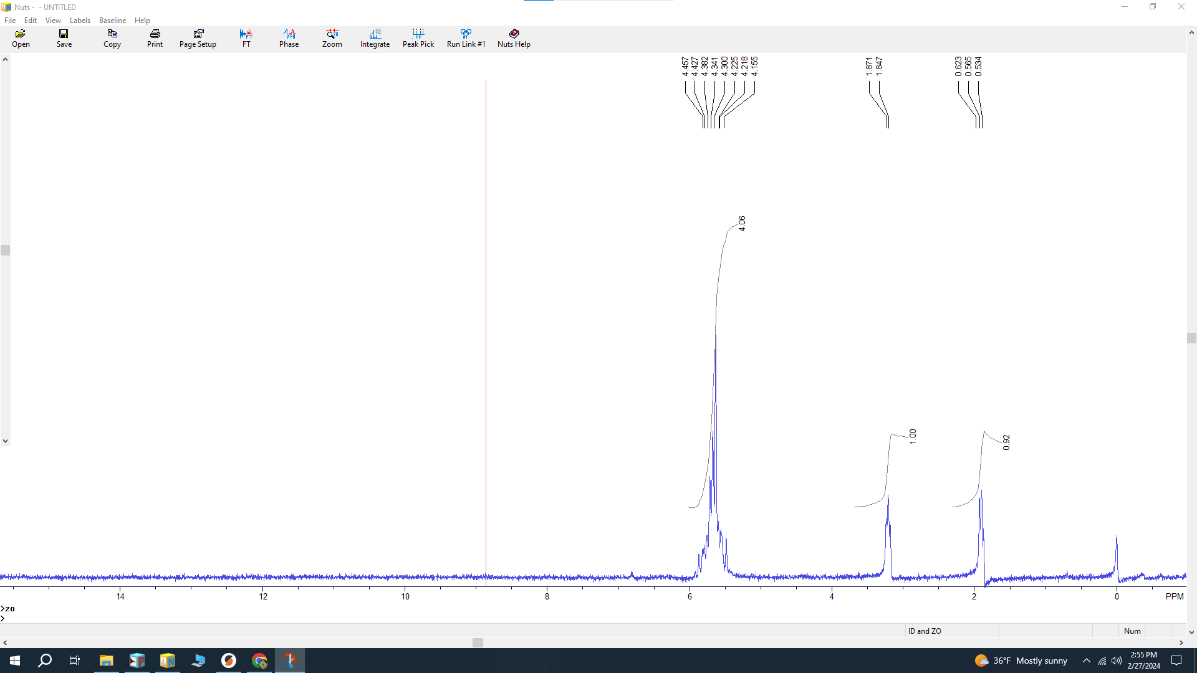Open the View menu

coord(53,20)
